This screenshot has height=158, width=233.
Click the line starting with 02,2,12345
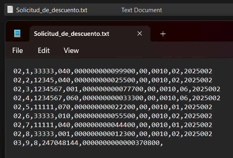pos(112,80)
